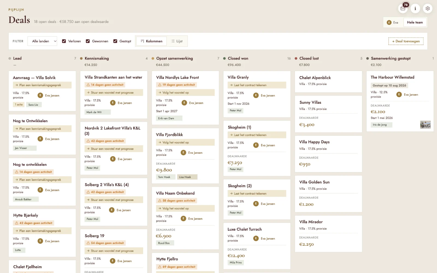Switch to Kolommen view
Screen dimensions: 437x273
pyautogui.click(x=151, y=41)
